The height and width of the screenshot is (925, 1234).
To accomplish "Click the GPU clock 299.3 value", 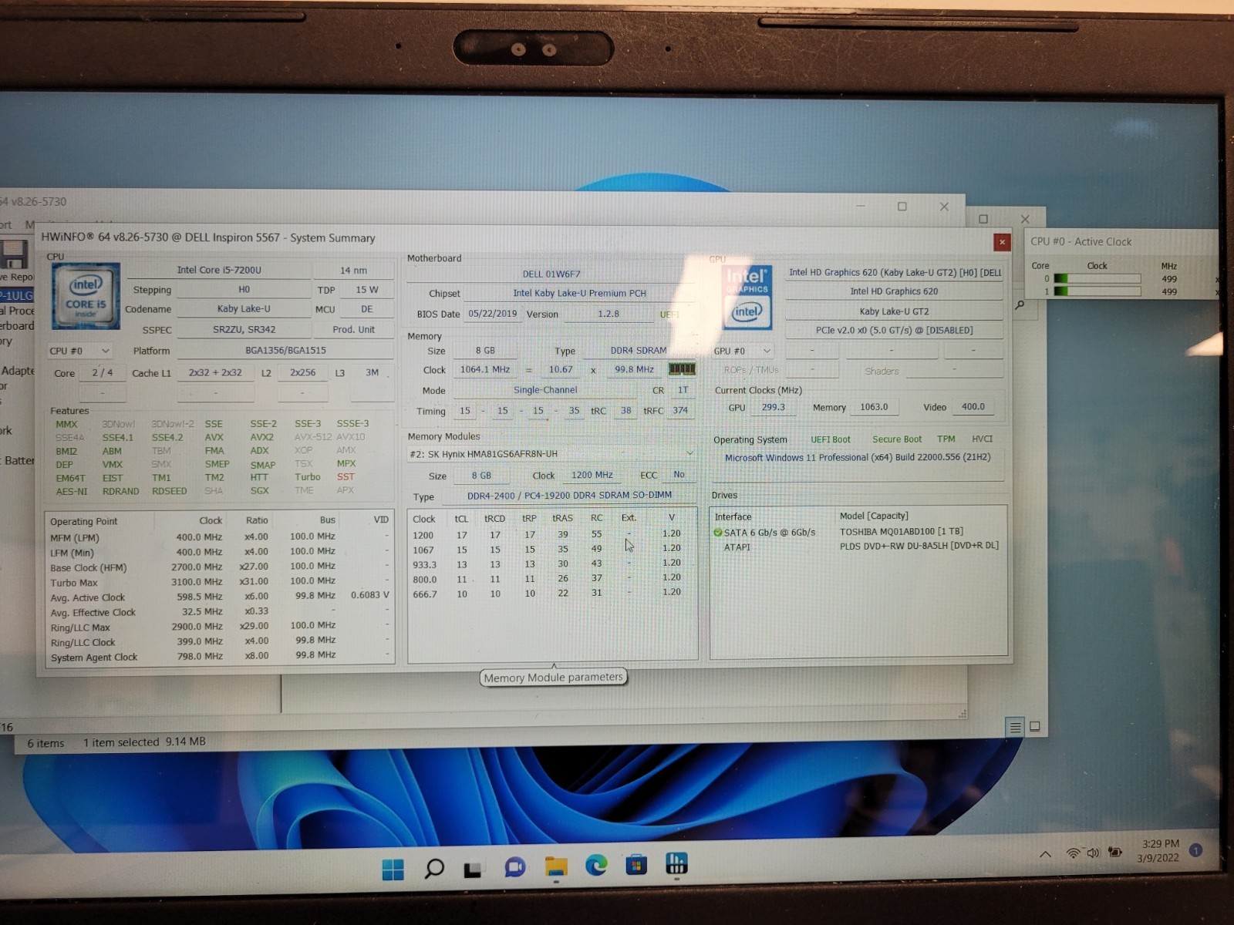I will 773,407.
